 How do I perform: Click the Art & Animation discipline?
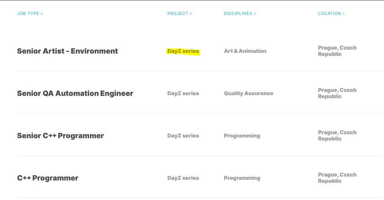pos(245,51)
